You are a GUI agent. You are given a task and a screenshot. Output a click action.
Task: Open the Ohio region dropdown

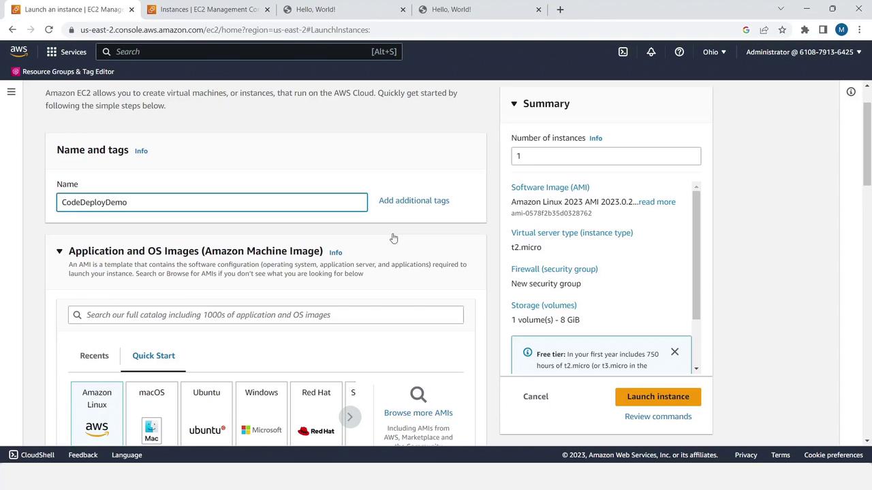(x=715, y=52)
